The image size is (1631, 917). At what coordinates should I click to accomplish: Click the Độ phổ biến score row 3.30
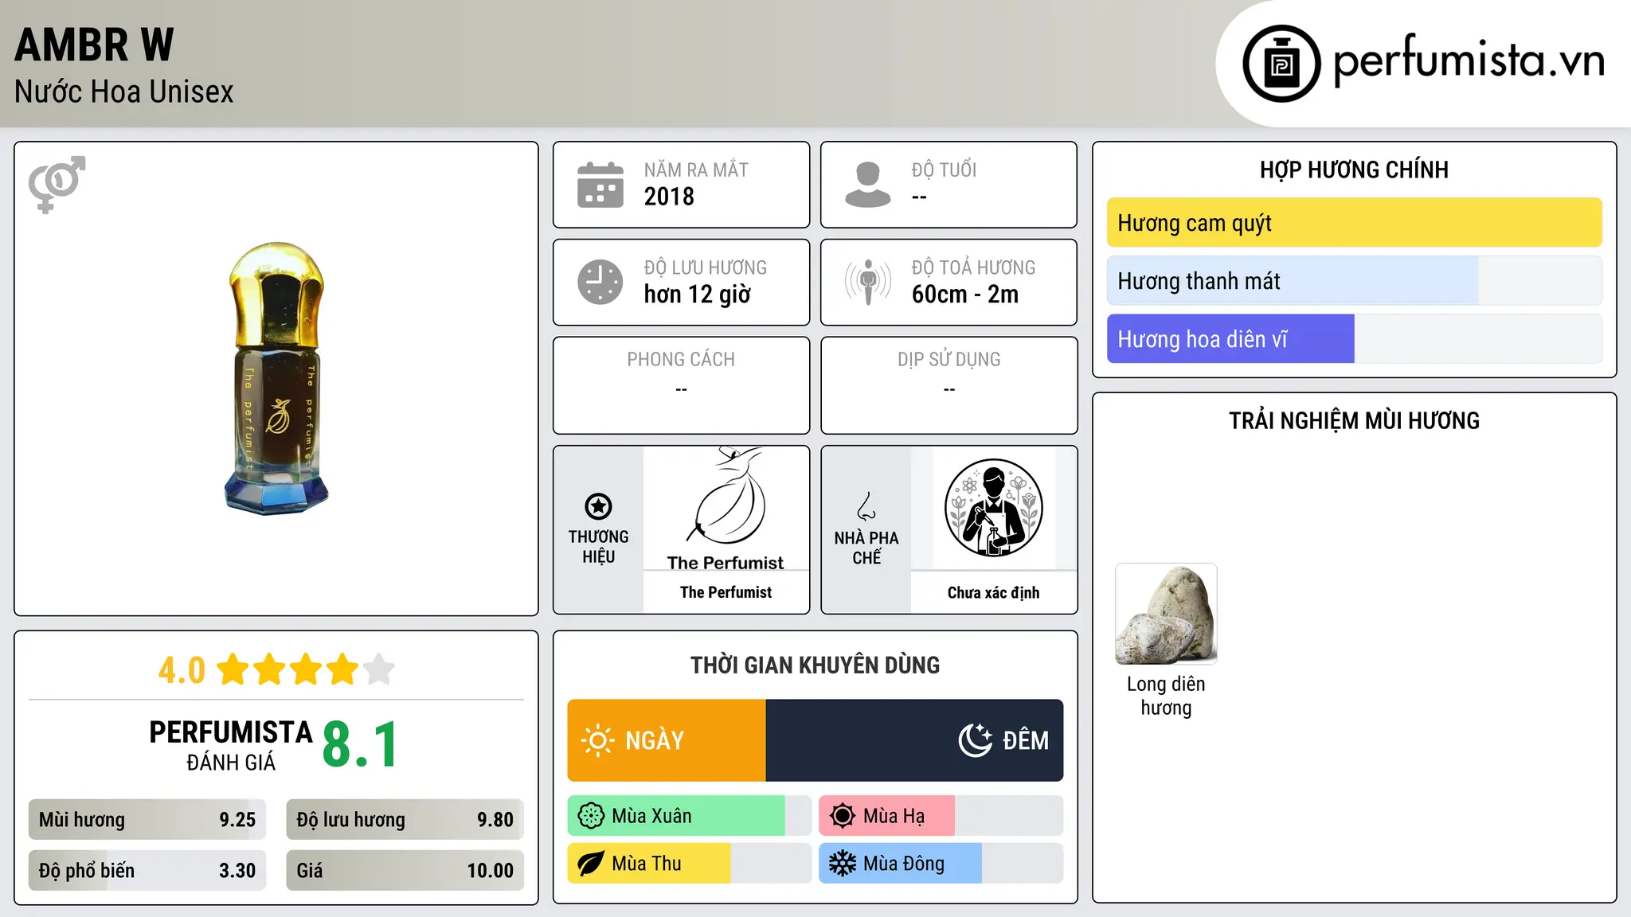click(147, 871)
